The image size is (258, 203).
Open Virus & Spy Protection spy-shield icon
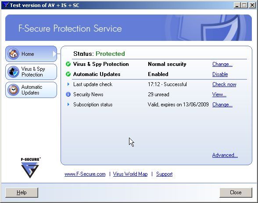(x=14, y=72)
